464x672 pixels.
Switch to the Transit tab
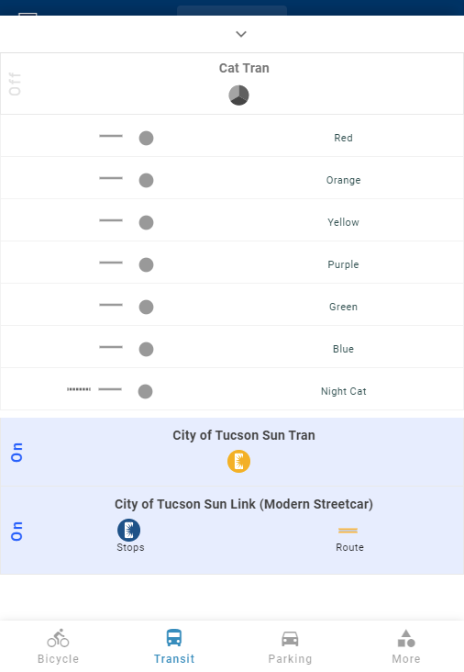174,646
